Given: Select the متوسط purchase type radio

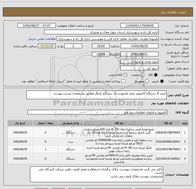Looking at the screenshot, I should (x=147, y=81).
